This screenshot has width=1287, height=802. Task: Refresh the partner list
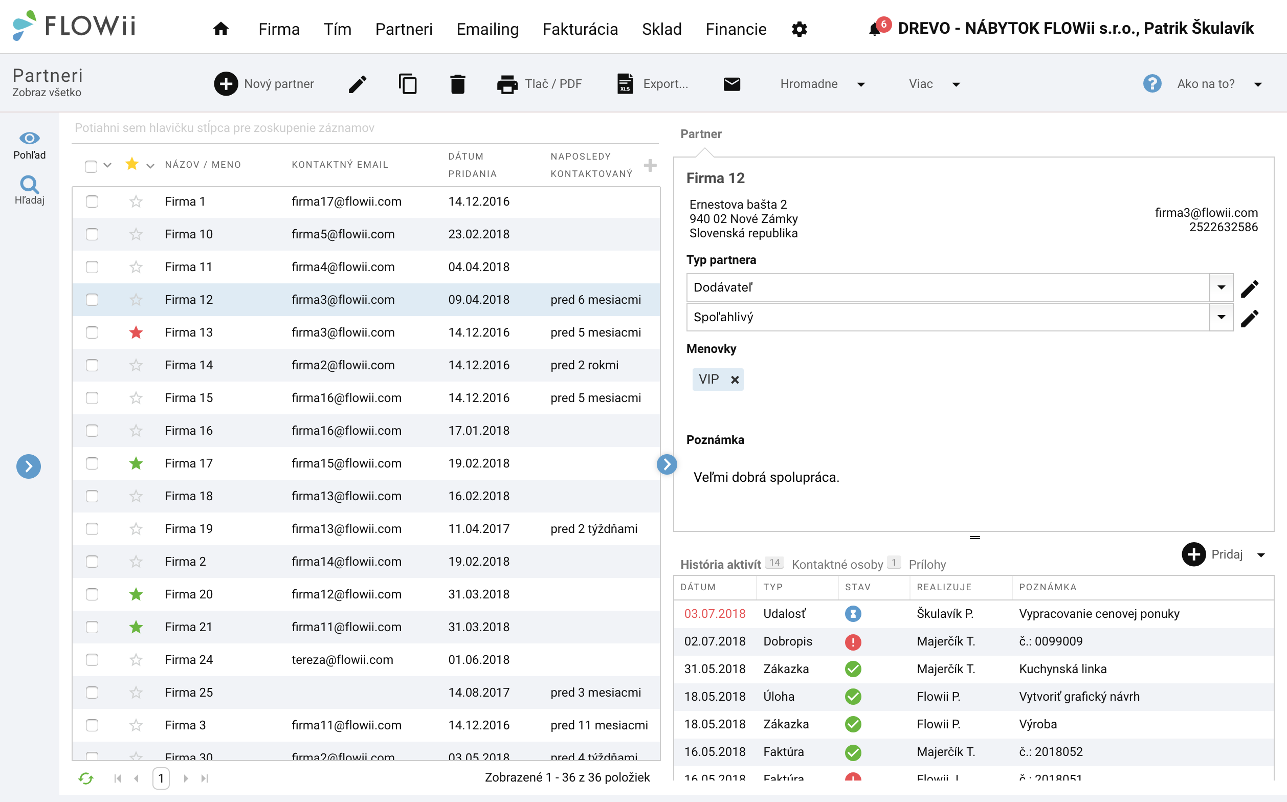tap(86, 778)
